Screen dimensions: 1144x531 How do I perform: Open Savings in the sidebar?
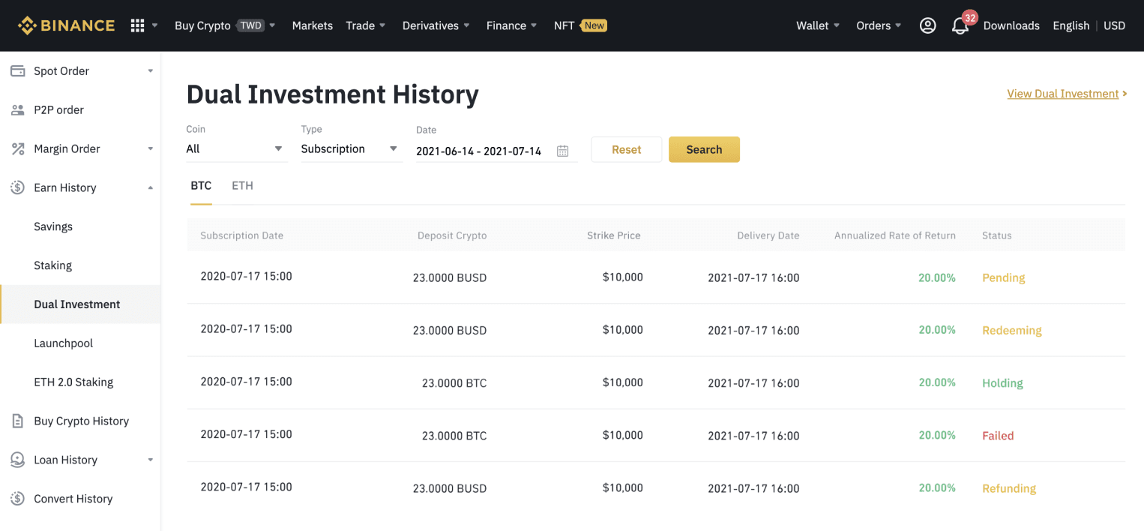coord(53,226)
